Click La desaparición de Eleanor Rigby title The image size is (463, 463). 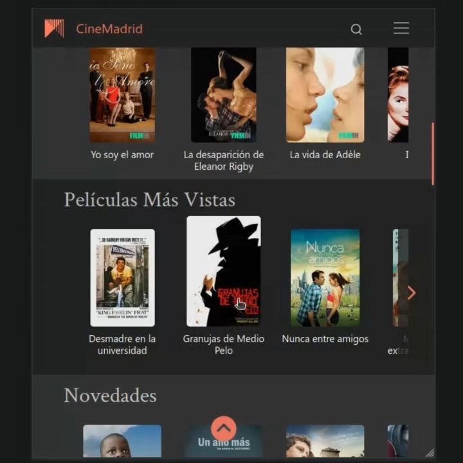point(224,161)
